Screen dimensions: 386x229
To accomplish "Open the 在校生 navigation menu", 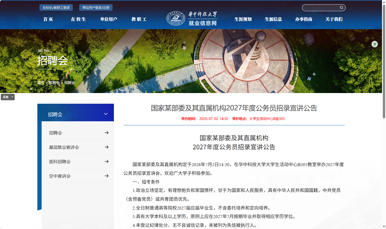I will click(78, 19).
